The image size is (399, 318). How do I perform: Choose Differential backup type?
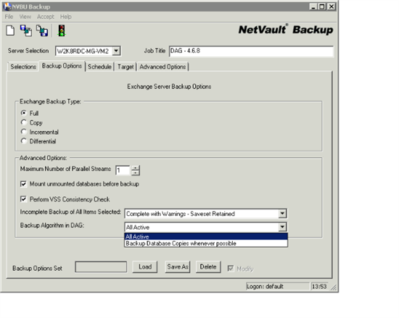point(24,141)
